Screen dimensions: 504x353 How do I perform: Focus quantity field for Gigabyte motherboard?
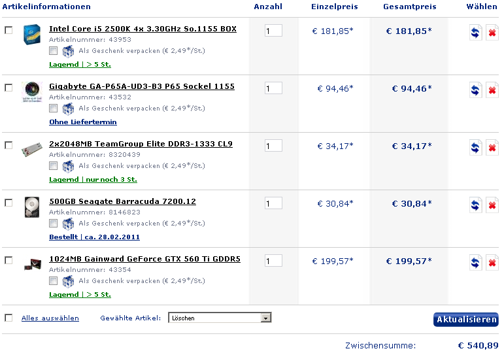[273, 88]
